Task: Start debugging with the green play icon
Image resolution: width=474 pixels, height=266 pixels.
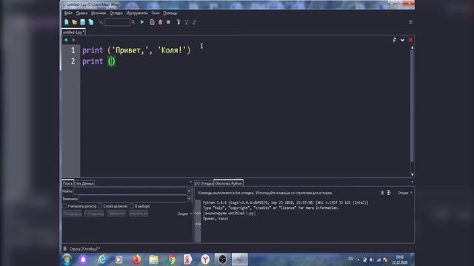Action: point(142,22)
